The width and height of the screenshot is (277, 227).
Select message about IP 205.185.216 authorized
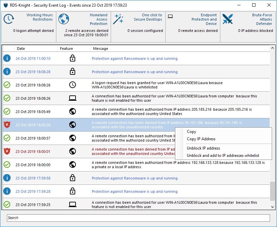point(172,111)
